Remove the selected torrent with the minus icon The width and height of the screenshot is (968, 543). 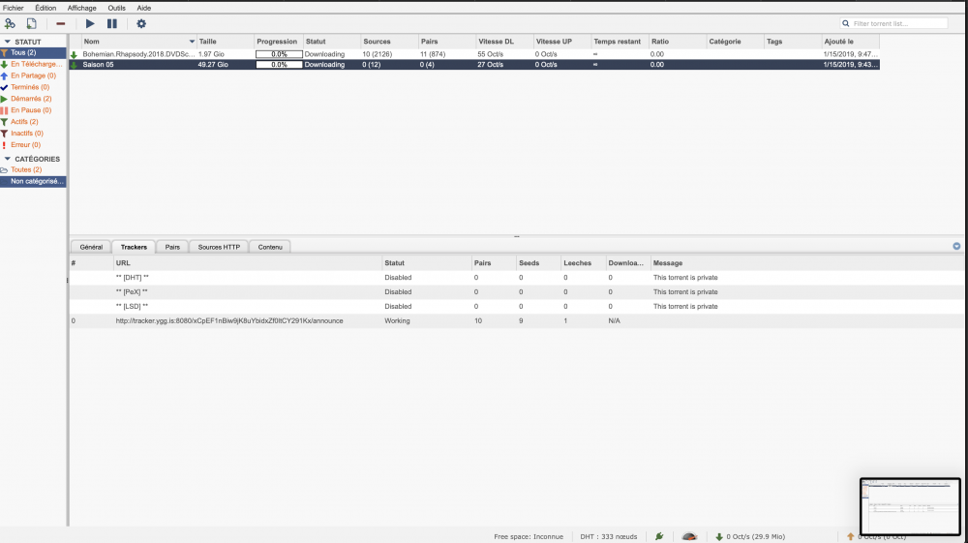pos(60,23)
